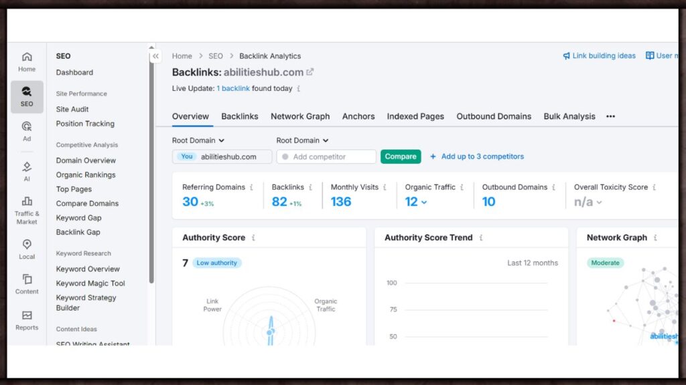Open Outbound Domains value 10
The height and width of the screenshot is (385, 686).
point(488,202)
